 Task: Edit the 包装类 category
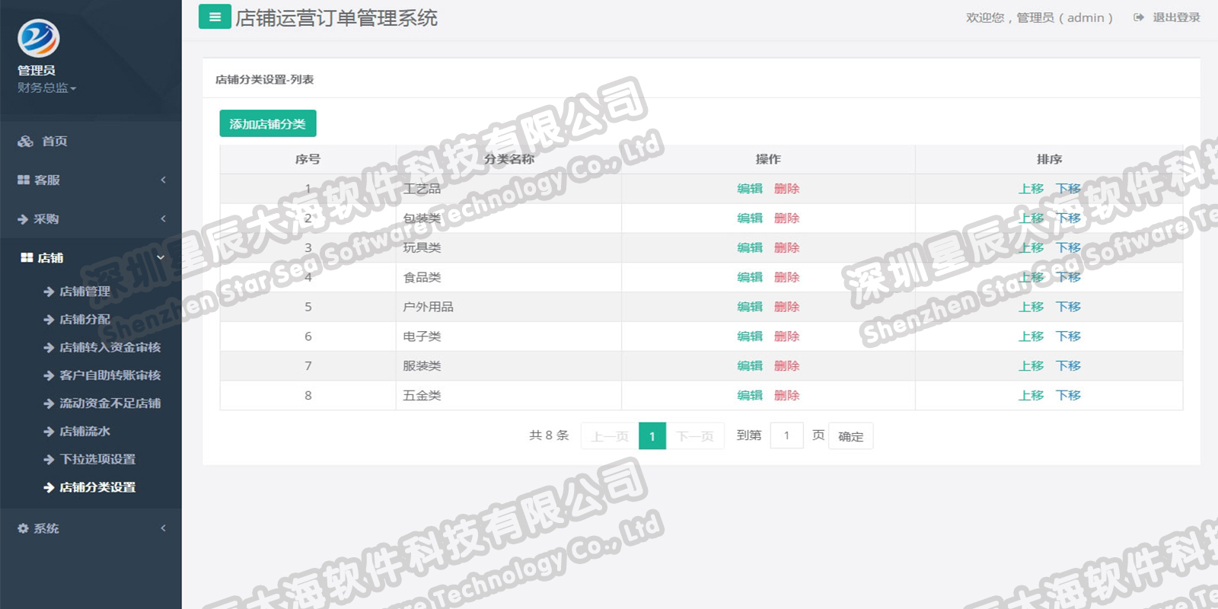750,218
